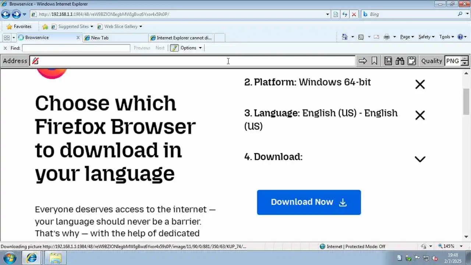471x265 pixels.
Task: Click the Read Mail envelope icon
Action: 376,37
